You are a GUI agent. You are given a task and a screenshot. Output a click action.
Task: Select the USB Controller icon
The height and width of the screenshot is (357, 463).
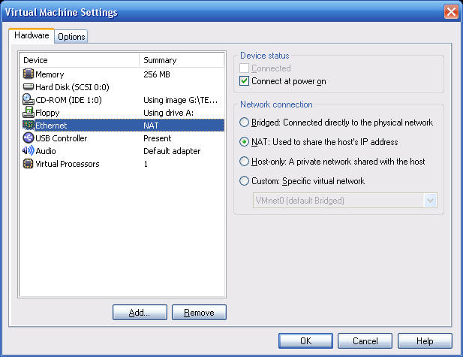[x=29, y=138]
